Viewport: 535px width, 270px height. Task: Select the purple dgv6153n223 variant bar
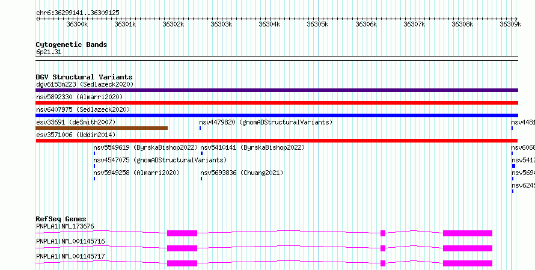pyautogui.click(x=277, y=90)
